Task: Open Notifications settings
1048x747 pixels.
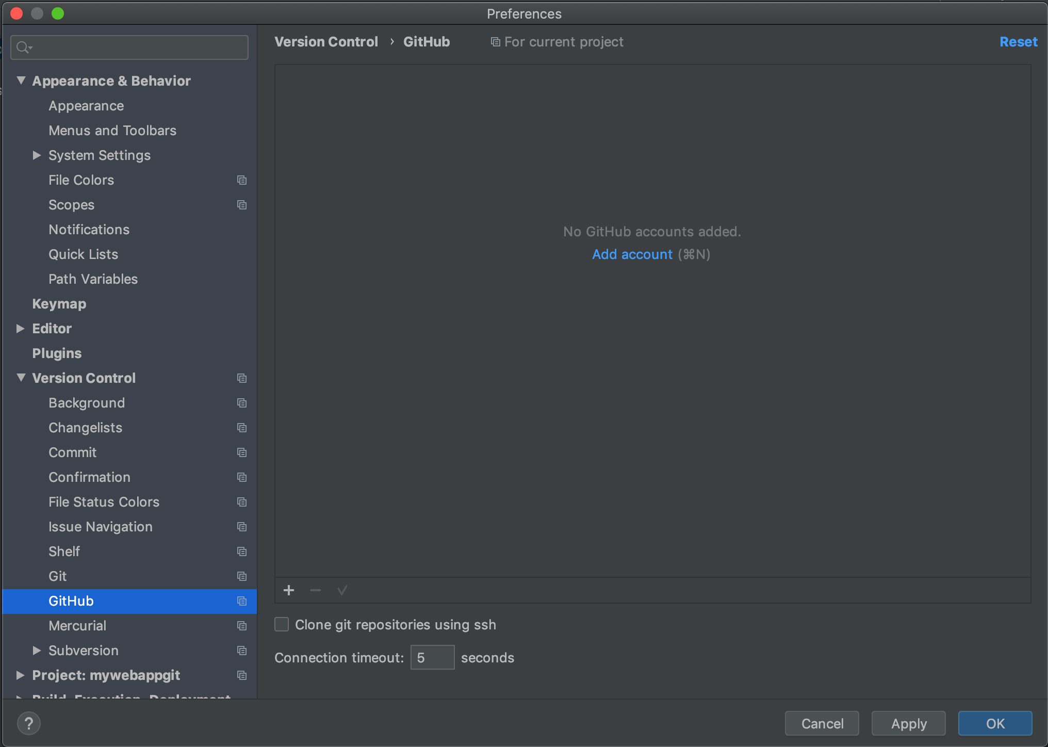Action: coord(89,230)
